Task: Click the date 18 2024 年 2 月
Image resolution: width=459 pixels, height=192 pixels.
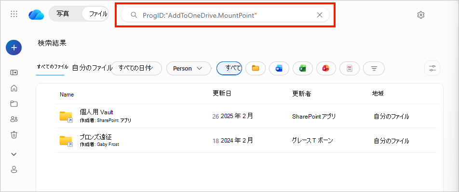Action: 233,141
